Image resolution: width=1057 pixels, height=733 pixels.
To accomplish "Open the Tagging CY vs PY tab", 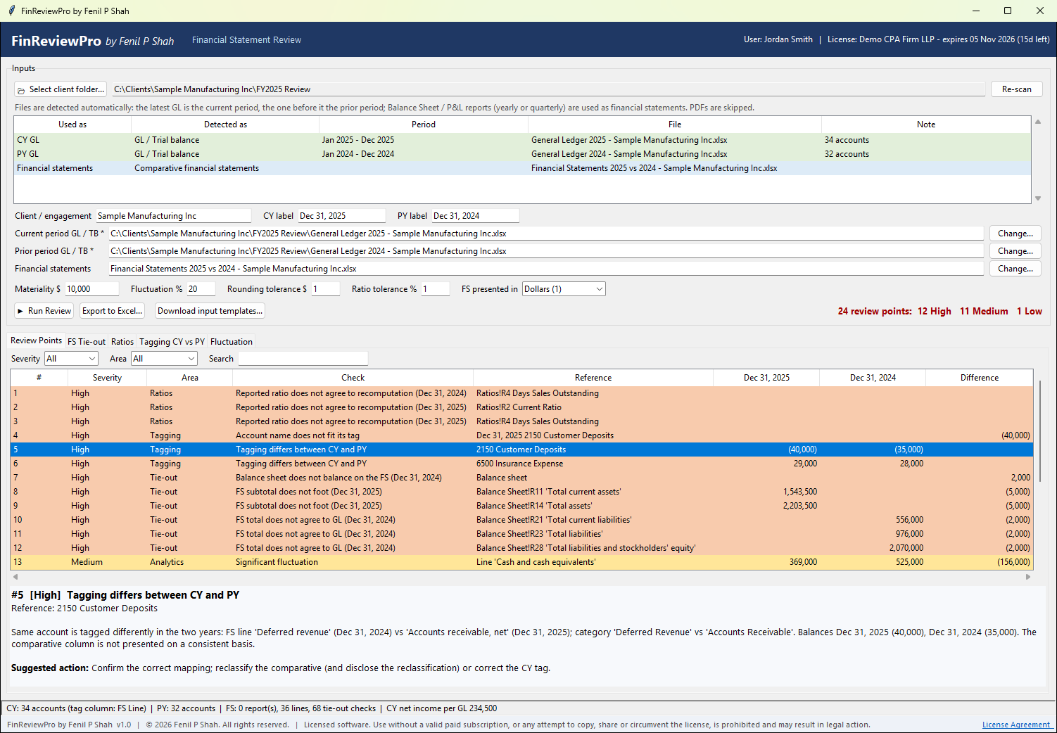I will point(172,342).
